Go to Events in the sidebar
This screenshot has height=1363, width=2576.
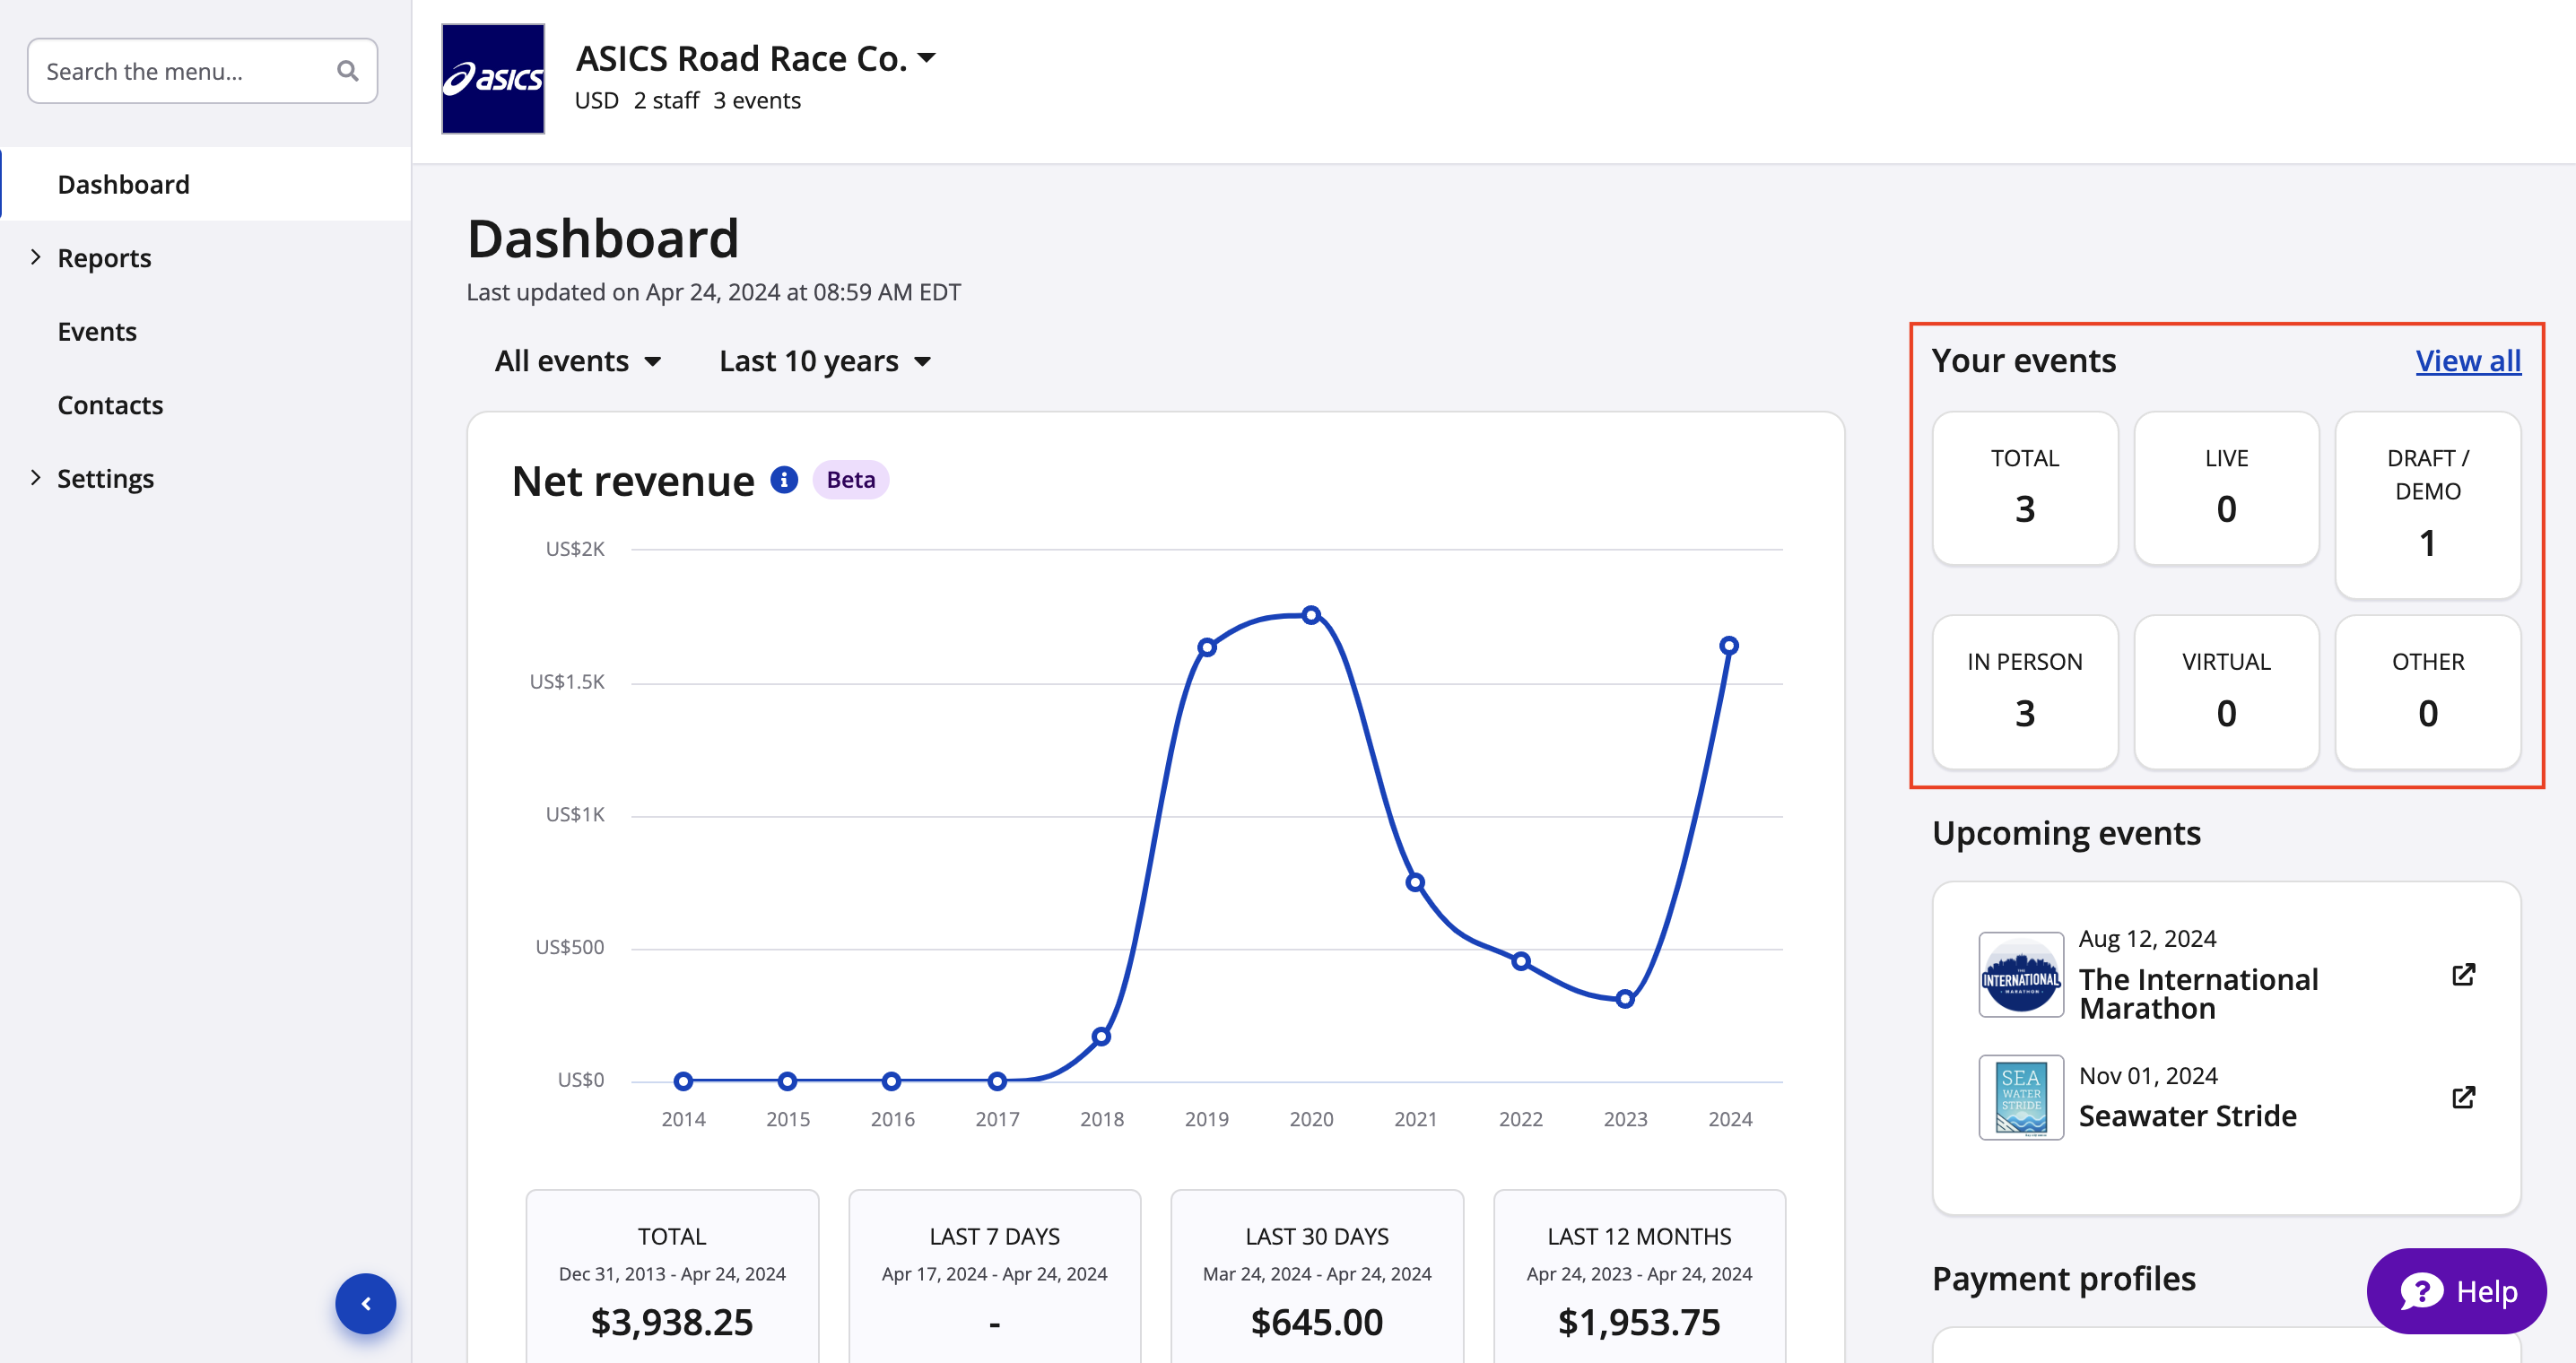tap(97, 331)
